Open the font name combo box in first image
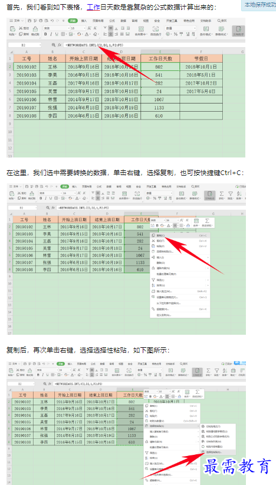The image size is (276, 485). click(55, 28)
